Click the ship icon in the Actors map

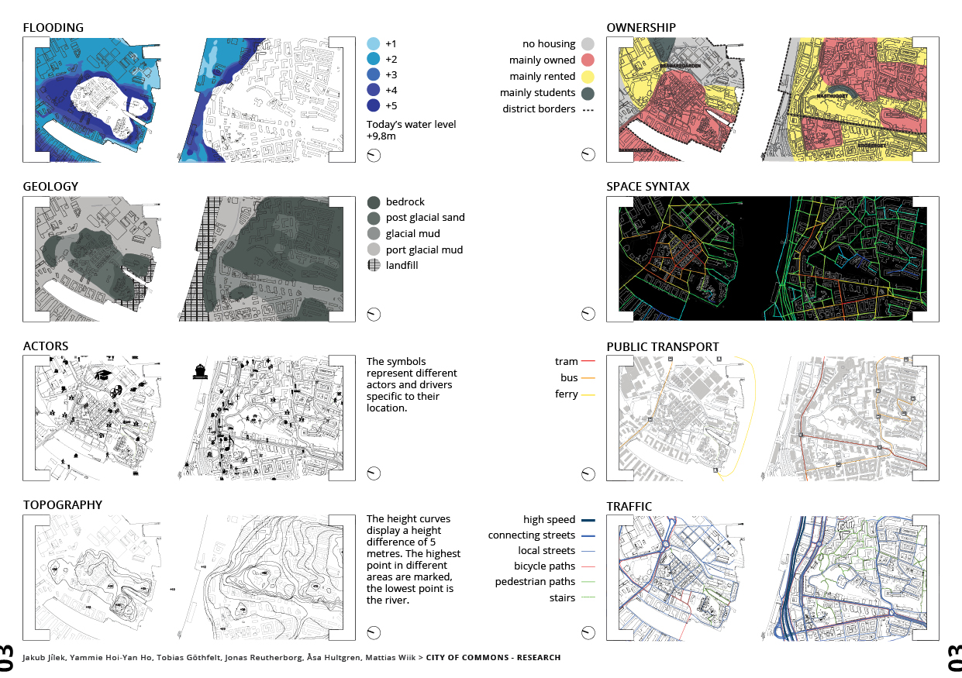(201, 370)
